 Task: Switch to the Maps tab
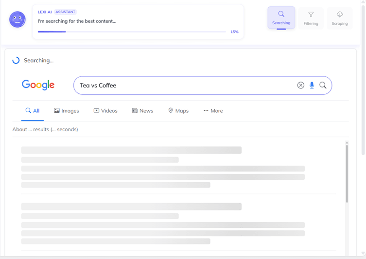[178, 111]
